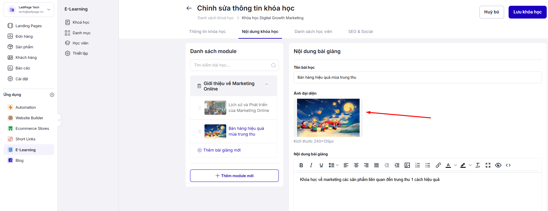Open the line height dropdown
The width and height of the screenshot is (548, 211).
(x=334, y=165)
